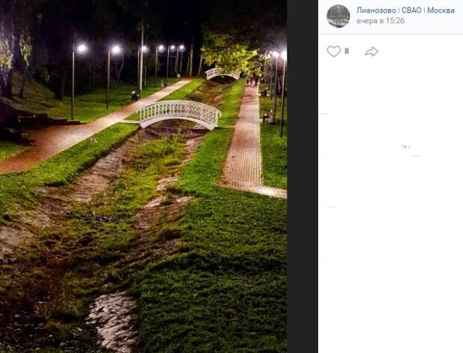Click the word Москва in the group title
463x353 pixels.
click(x=441, y=10)
